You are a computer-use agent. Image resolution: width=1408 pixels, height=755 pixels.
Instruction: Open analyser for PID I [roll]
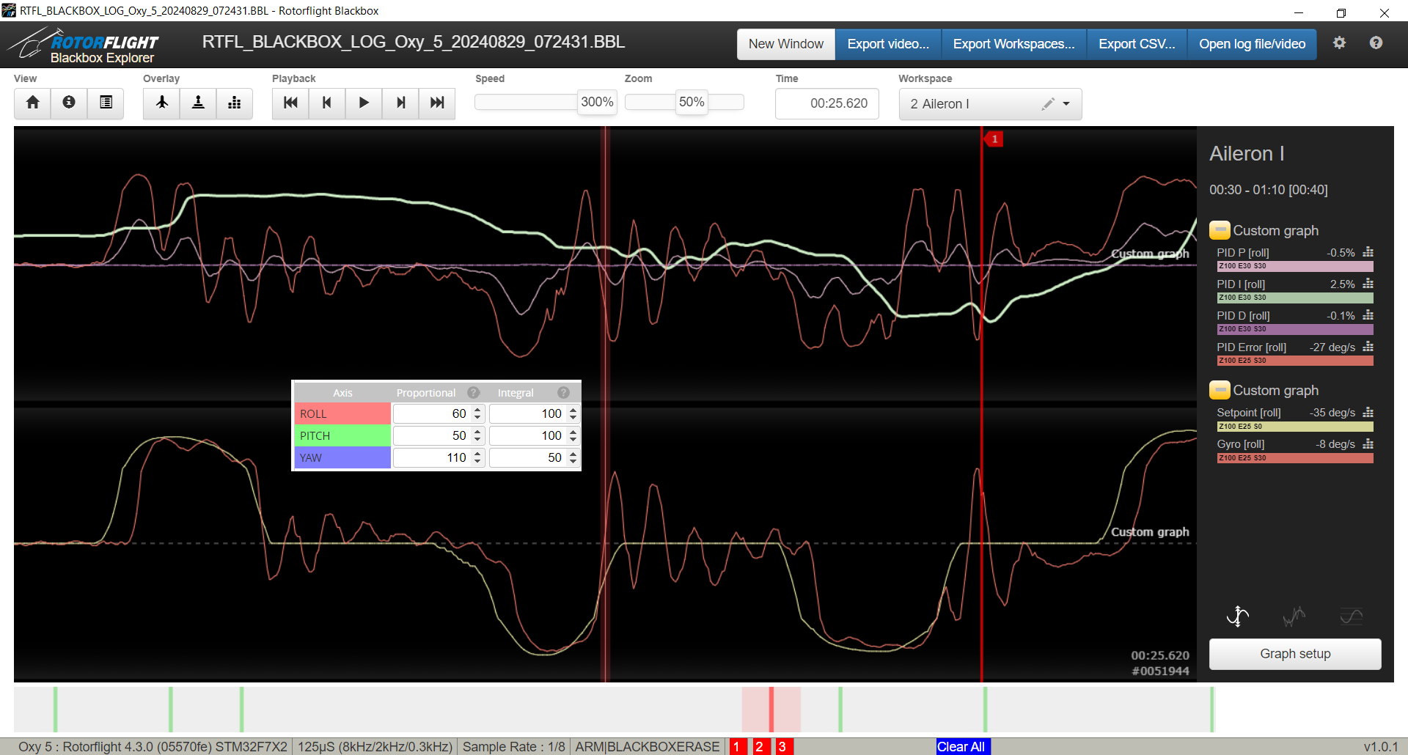tap(1368, 284)
